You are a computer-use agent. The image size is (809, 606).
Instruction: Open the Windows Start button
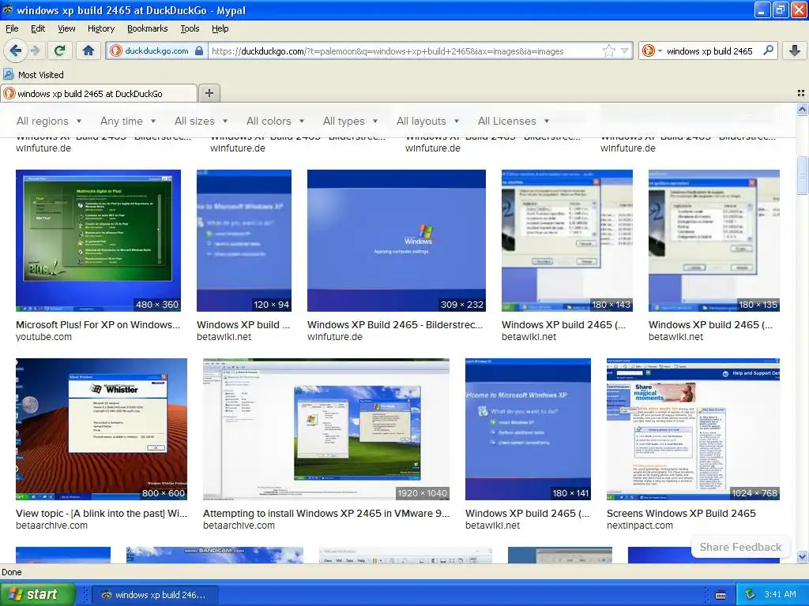coord(37,594)
